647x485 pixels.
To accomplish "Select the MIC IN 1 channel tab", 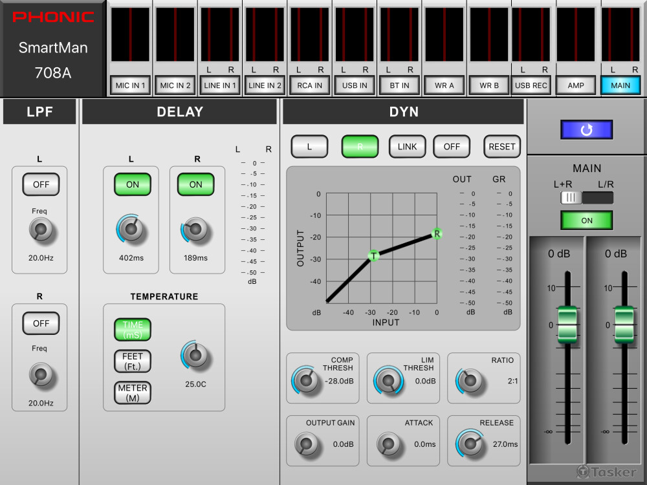I will click(x=130, y=85).
